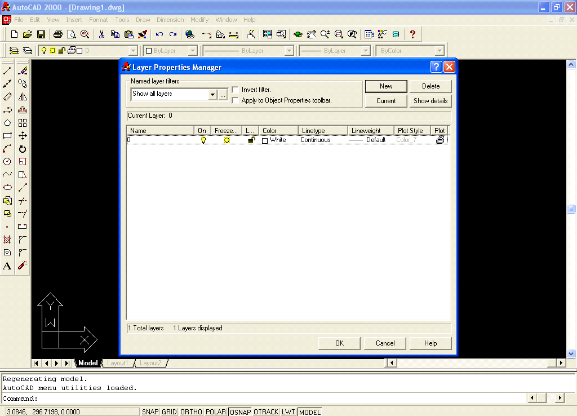Toggle OSNAP in the status bar
The width and height of the screenshot is (577, 416).
(240, 412)
